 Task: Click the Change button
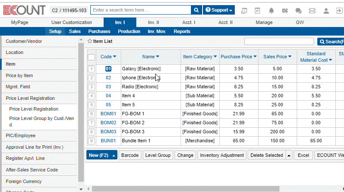tap(185, 155)
